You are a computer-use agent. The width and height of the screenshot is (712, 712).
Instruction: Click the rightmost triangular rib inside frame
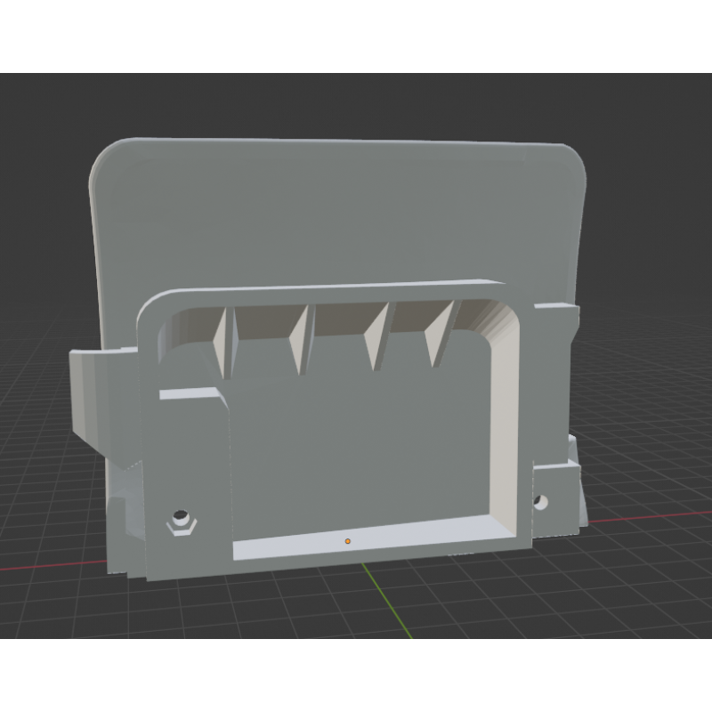pyautogui.click(x=440, y=335)
